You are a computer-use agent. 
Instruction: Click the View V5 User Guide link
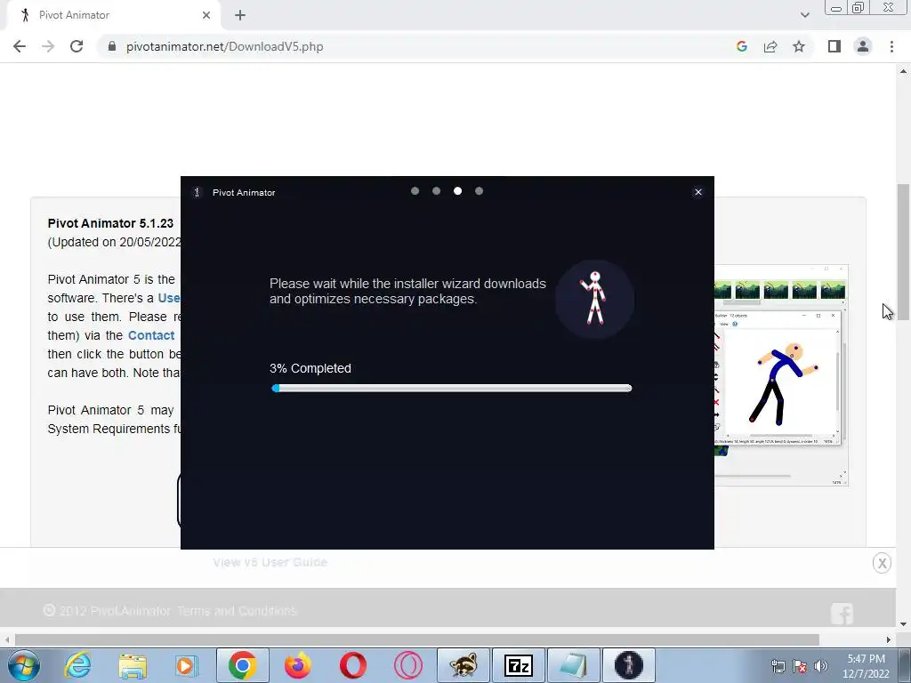[270, 562]
